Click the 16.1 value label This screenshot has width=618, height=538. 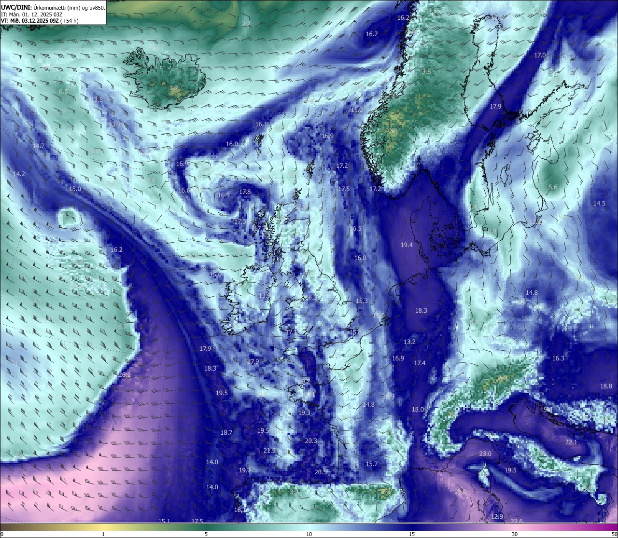click(x=261, y=124)
